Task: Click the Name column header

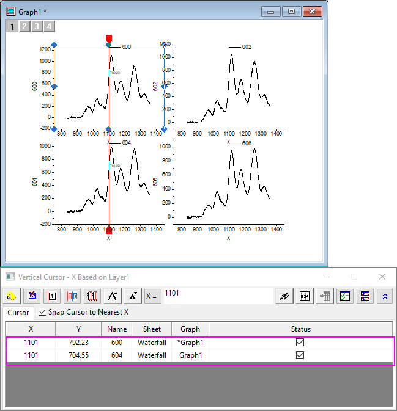Action: click(x=117, y=329)
